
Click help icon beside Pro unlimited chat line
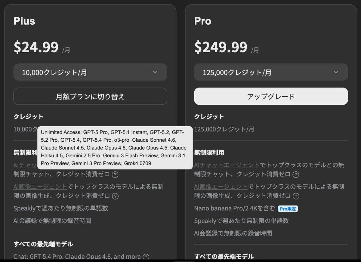(296, 174)
